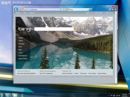This screenshot has height=97, width=130.
Task: Click 'New Win7 wallpapers' link
Action: pos(46,73)
